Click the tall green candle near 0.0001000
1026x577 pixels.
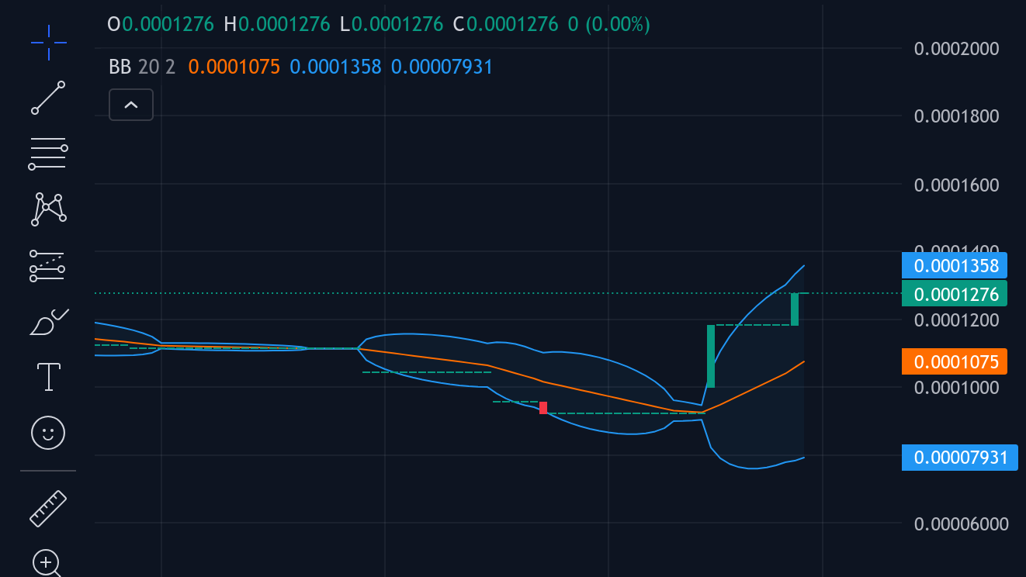[x=711, y=356]
